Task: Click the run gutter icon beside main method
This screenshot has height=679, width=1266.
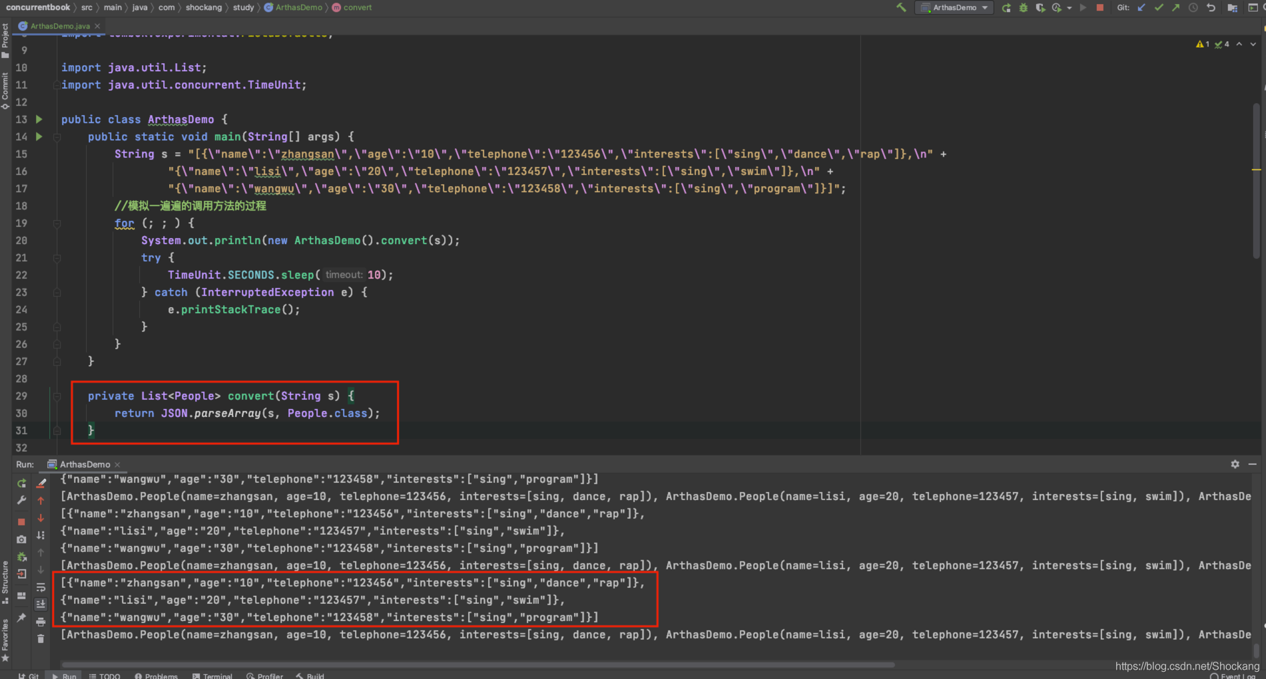Action: 39,136
